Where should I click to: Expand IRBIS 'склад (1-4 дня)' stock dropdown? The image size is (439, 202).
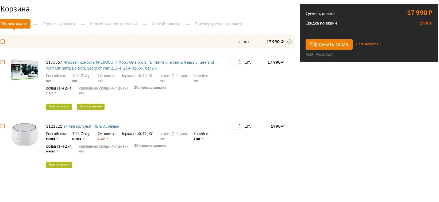[x=52, y=151]
